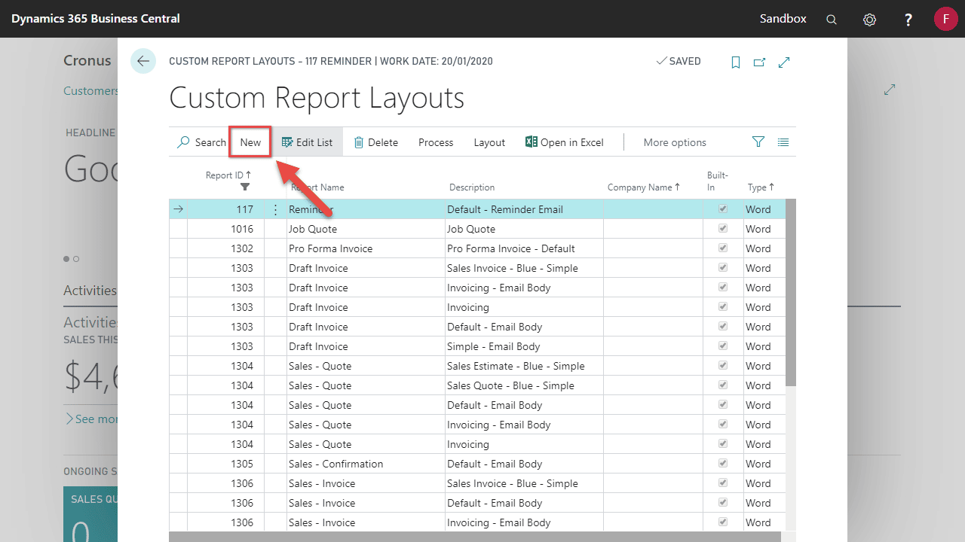
Task: Click Built-In checkbox for Sales Quote - Blue - Simple
Action: 723,385
